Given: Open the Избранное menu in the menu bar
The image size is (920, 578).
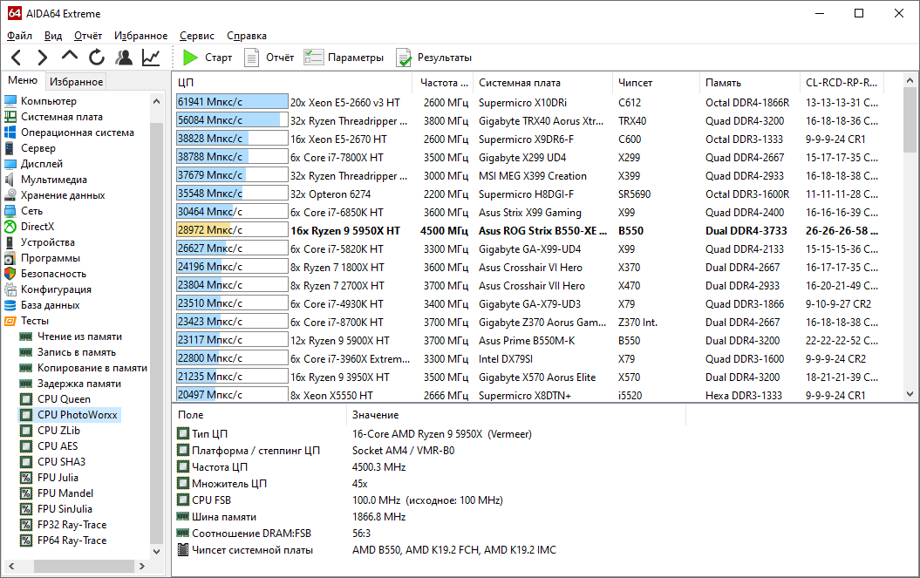Looking at the screenshot, I should pyautogui.click(x=140, y=36).
